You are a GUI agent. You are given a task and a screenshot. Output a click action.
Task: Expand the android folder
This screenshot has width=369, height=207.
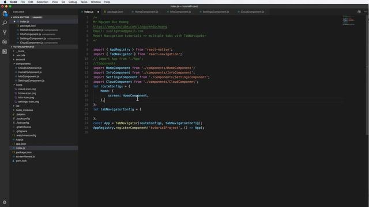14,60
